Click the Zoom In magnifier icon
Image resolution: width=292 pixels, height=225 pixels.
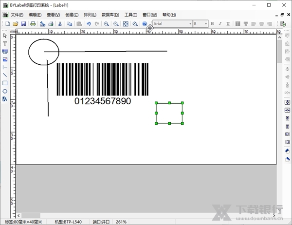point(106,23)
